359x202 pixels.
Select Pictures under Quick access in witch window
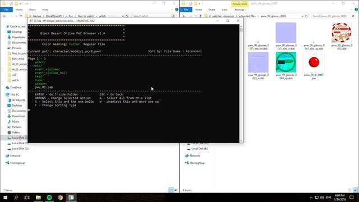[x=17, y=48]
